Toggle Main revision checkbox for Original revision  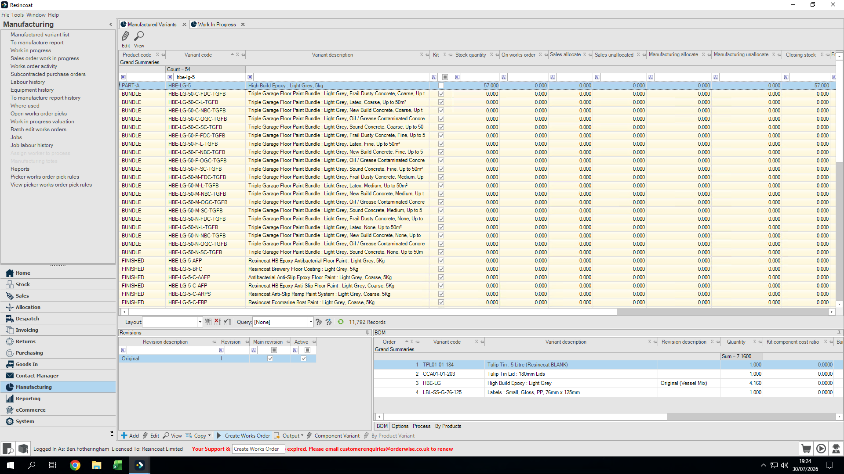point(270,359)
